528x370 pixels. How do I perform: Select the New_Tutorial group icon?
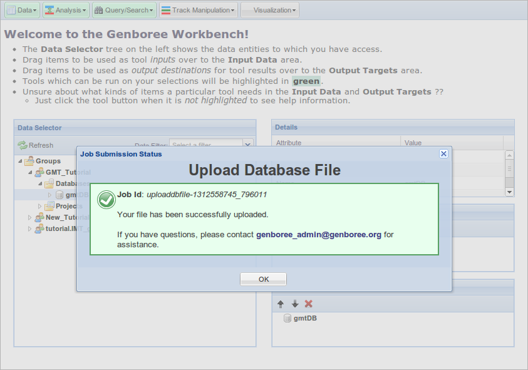point(39,217)
